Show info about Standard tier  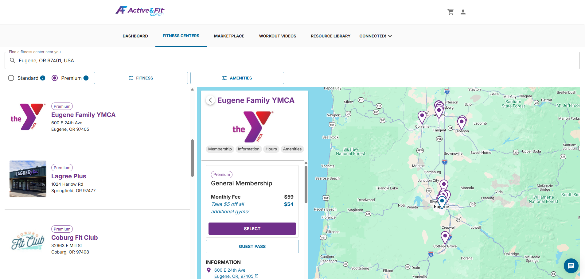(43, 78)
